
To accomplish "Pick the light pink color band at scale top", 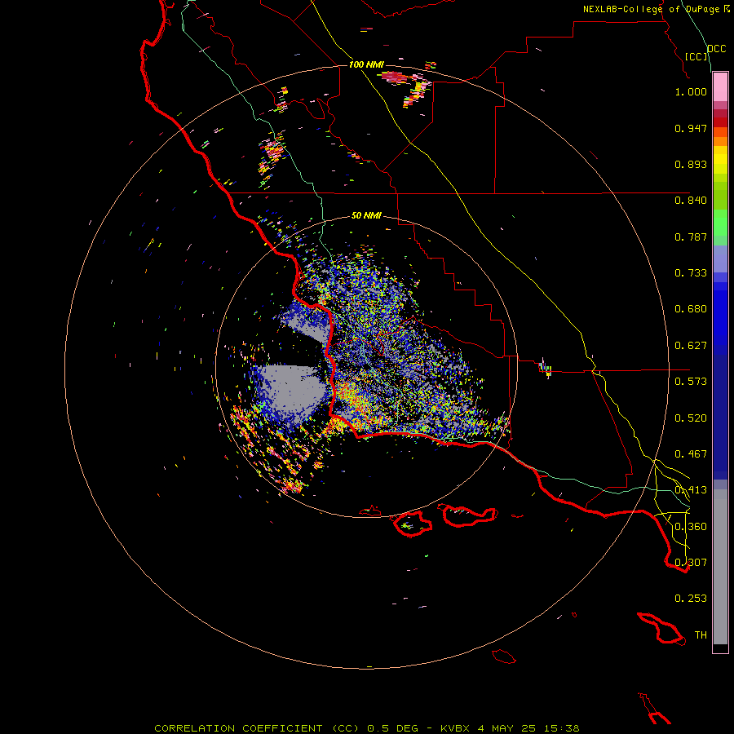I will pos(720,87).
